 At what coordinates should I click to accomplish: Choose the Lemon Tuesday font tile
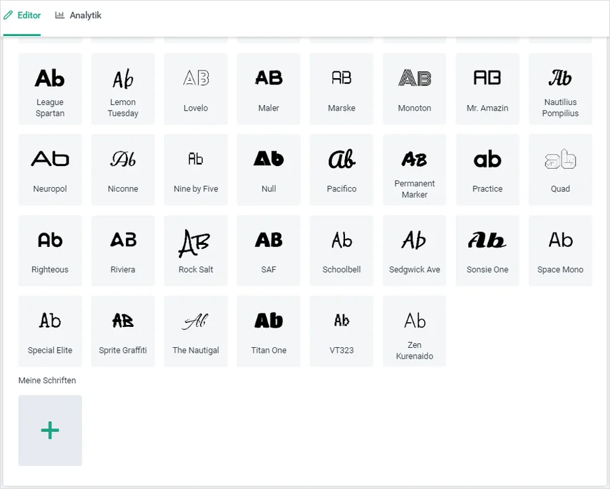(x=123, y=89)
